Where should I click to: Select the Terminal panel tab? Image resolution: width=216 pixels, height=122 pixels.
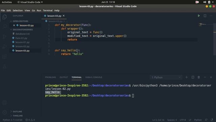[77, 77]
